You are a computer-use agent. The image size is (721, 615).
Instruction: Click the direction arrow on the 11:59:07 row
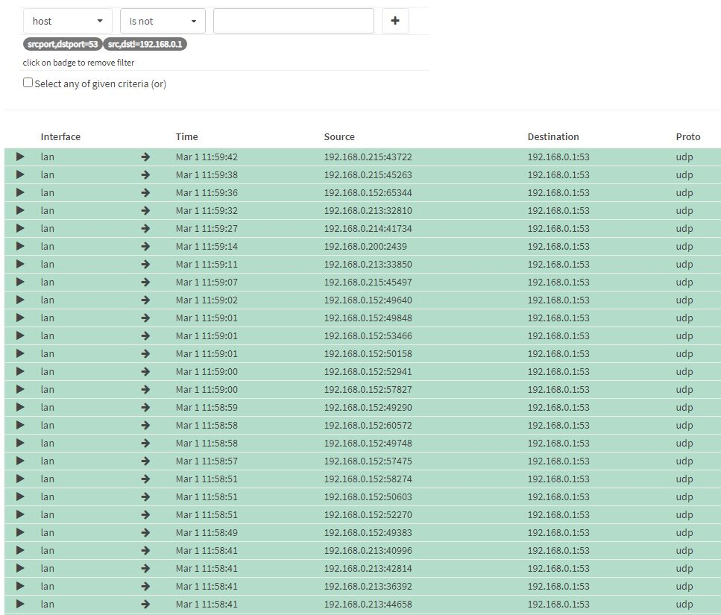click(x=145, y=282)
